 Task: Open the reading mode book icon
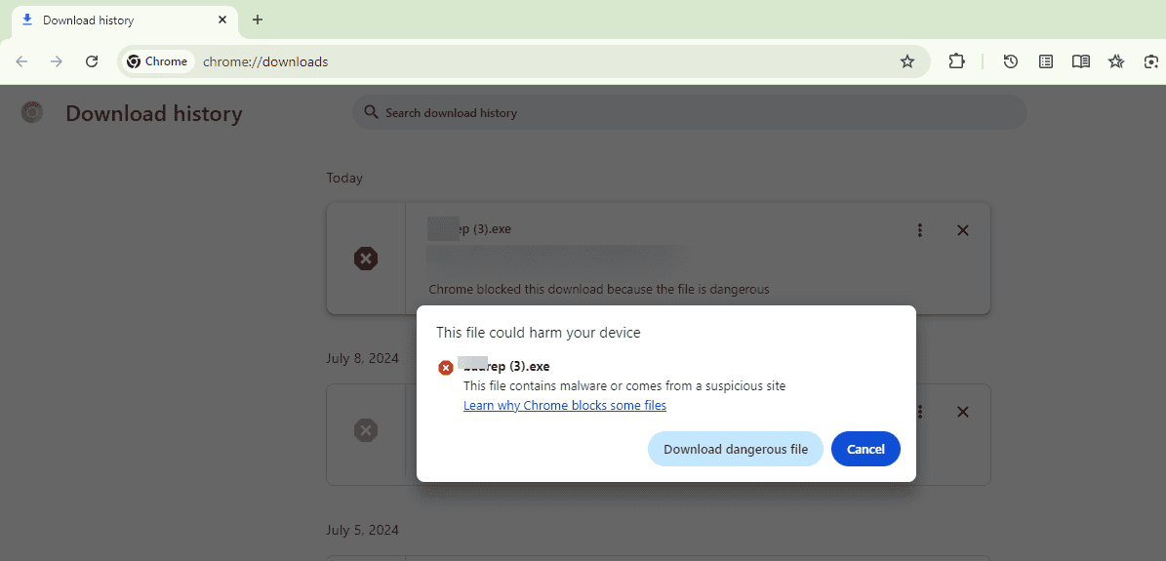[x=1081, y=61]
